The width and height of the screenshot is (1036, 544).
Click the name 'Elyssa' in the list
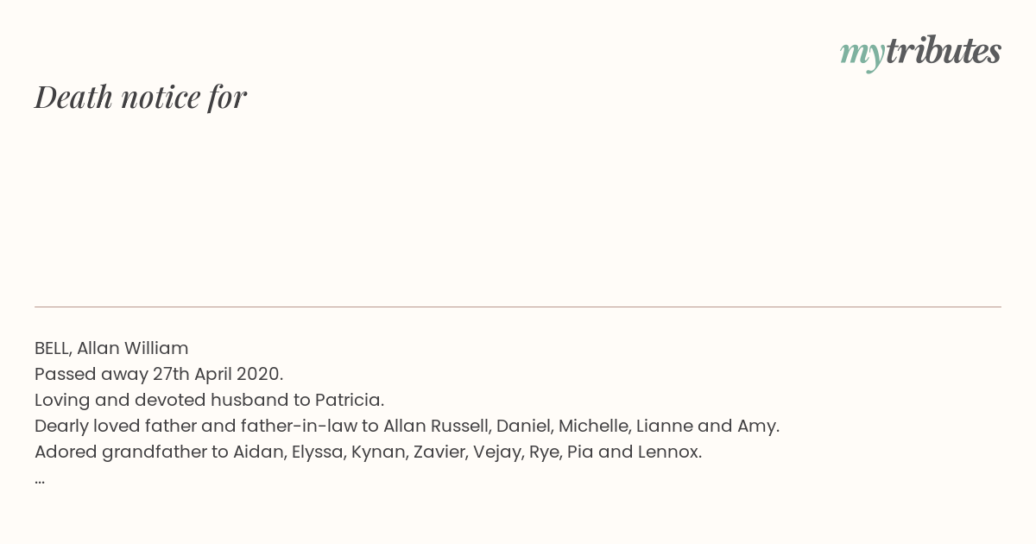(318, 452)
